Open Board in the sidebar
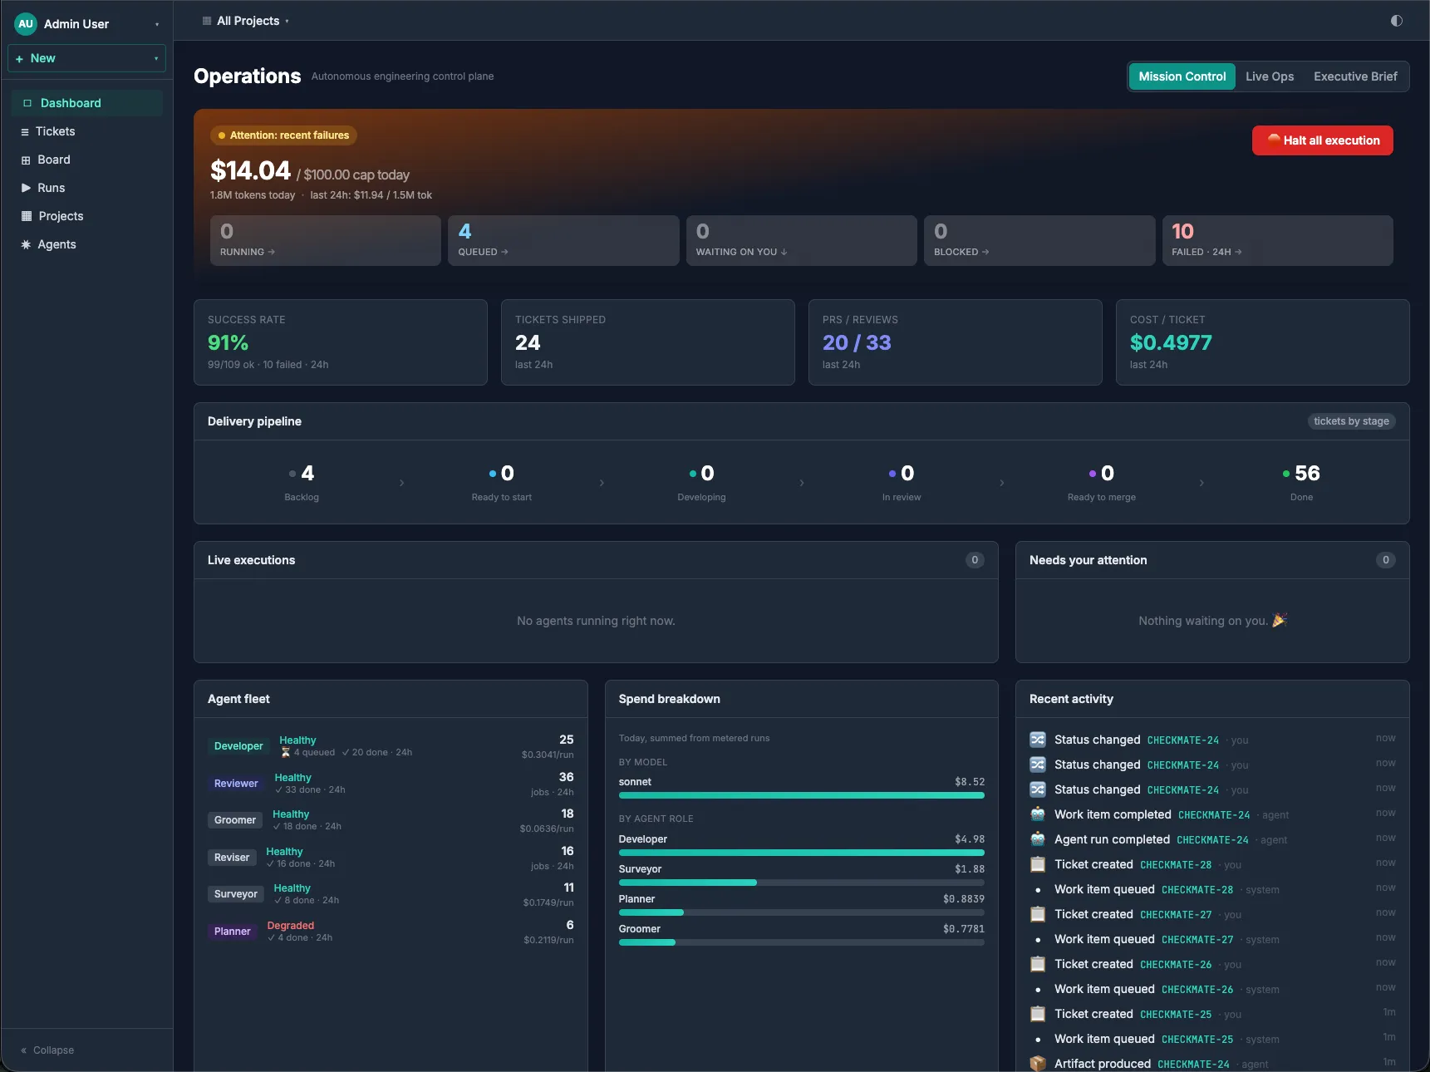This screenshot has width=1430, height=1072. [87, 160]
